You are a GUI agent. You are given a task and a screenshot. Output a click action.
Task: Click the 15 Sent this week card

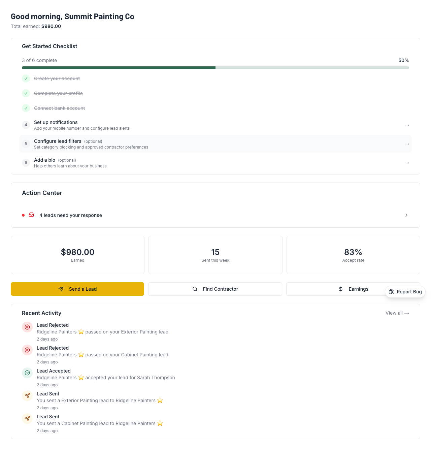tap(215, 255)
